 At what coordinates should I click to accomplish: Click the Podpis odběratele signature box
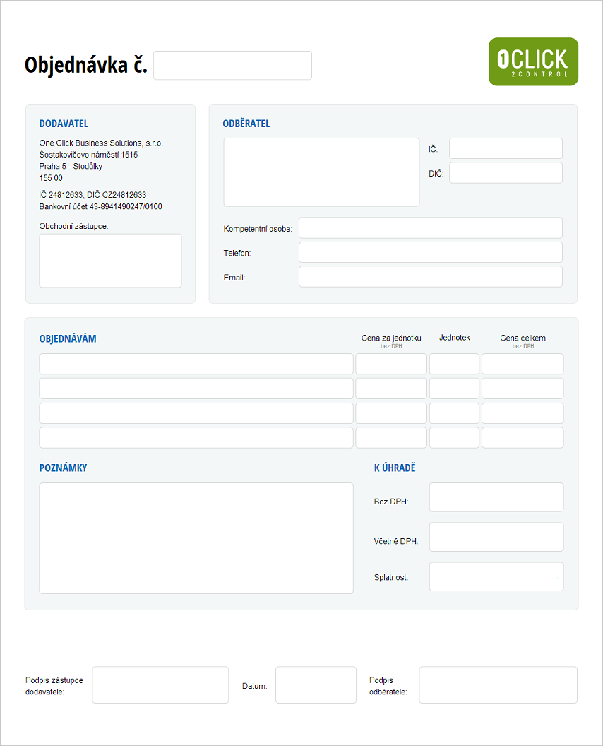pyautogui.click(x=498, y=685)
